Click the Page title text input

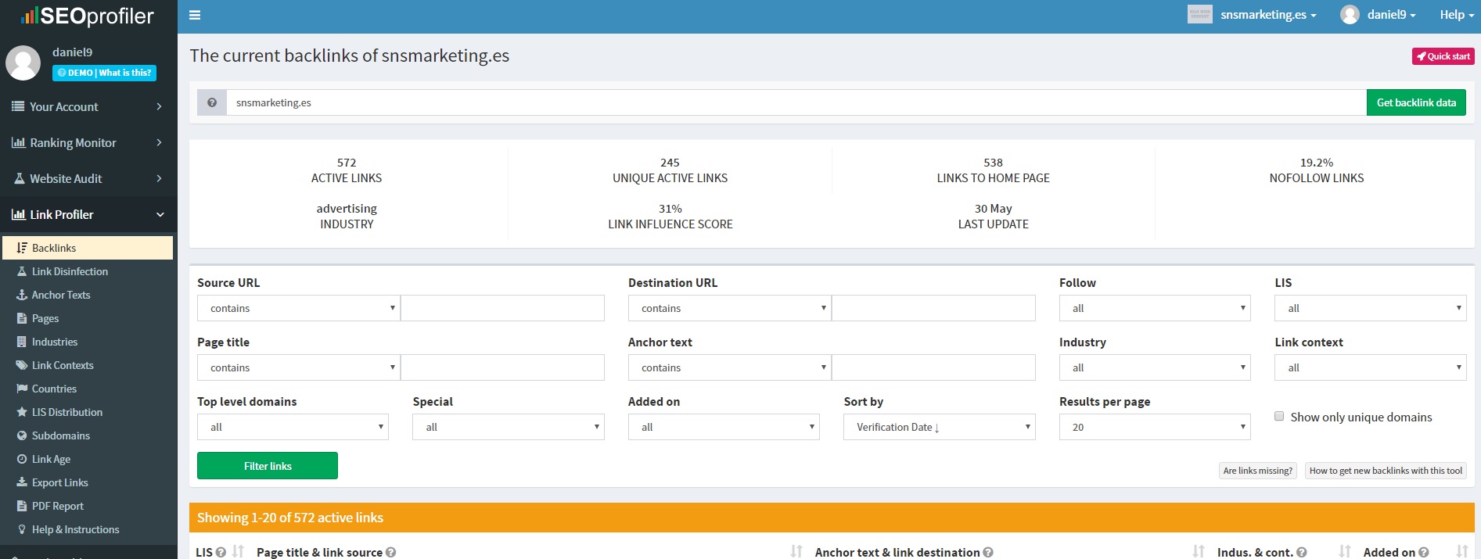[x=502, y=367]
